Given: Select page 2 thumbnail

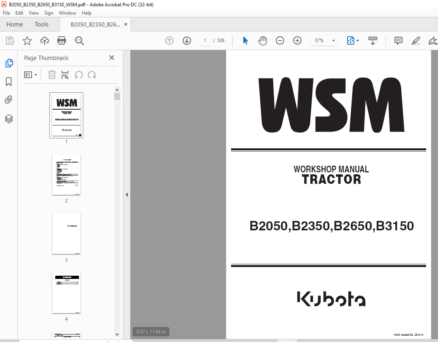Looking at the screenshot, I should (66, 175).
